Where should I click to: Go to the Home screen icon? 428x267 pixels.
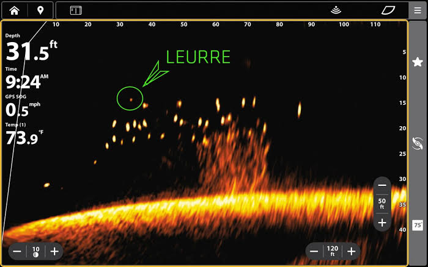(x=14, y=10)
